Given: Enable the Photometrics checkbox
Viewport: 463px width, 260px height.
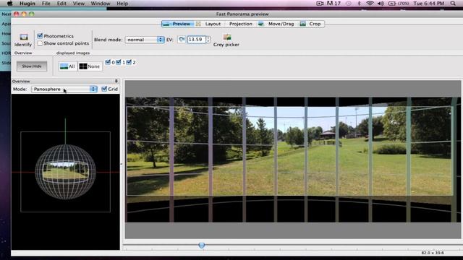Looking at the screenshot, I should click(40, 35).
